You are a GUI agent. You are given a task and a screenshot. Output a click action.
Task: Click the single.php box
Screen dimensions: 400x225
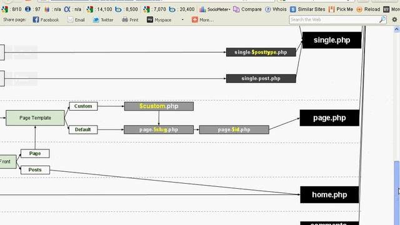tap(332, 40)
